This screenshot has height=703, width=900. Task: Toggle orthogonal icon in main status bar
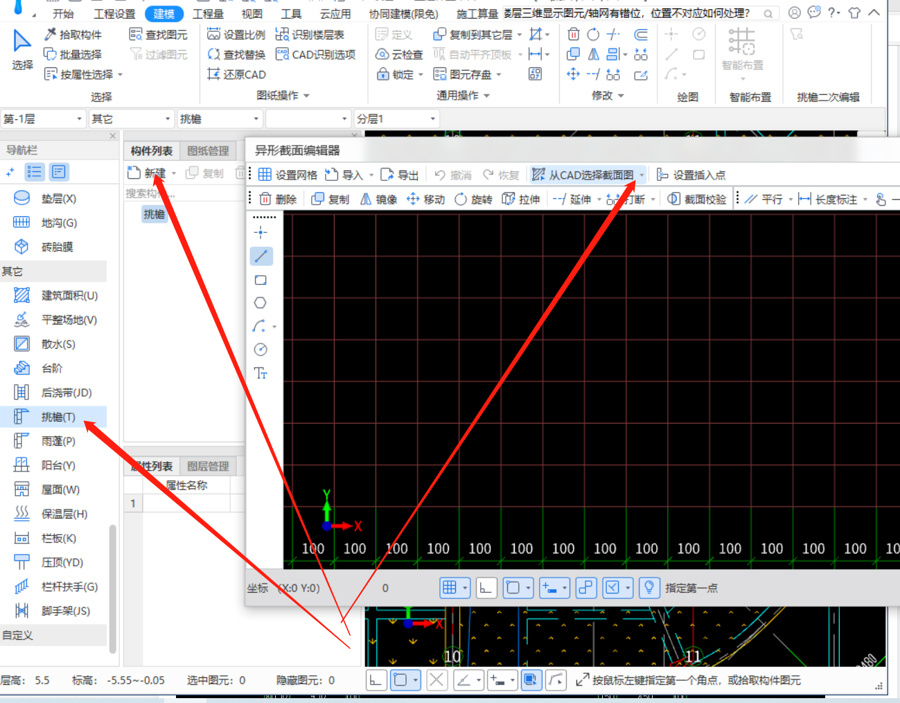(x=376, y=680)
